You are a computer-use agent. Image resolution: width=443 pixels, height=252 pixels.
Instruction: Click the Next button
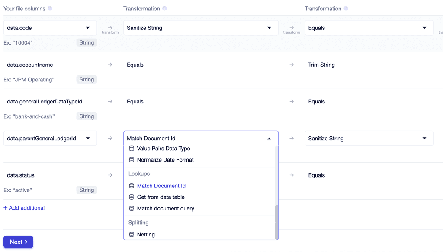tap(18, 242)
